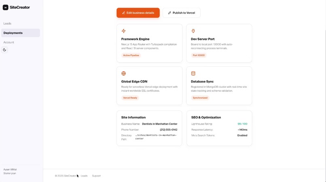Click the Starter plan label

[10, 173]
